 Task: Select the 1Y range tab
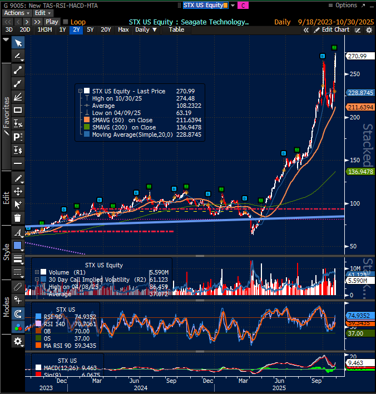[x=62, y=29]
